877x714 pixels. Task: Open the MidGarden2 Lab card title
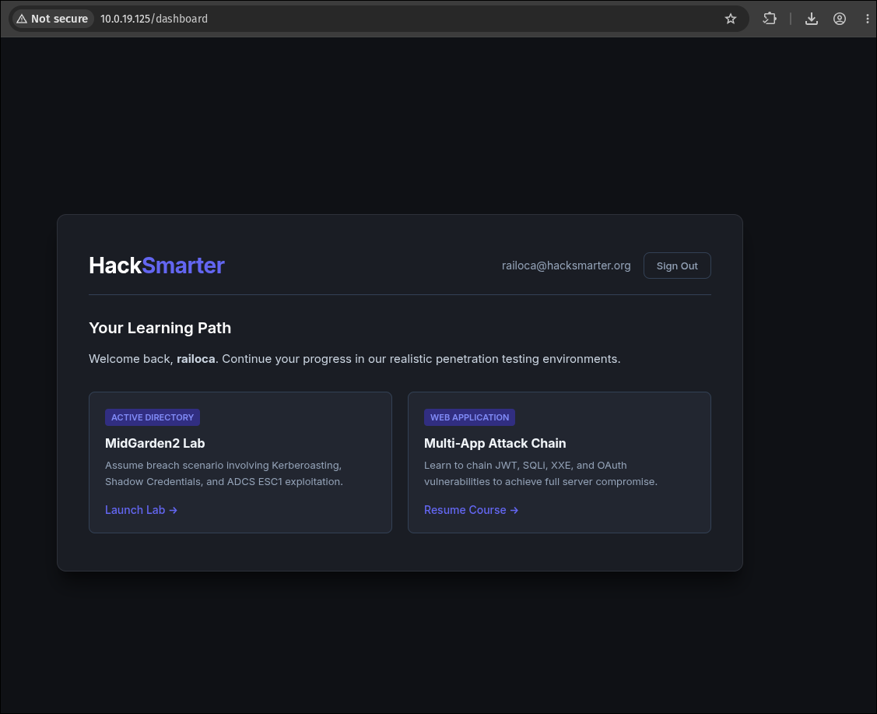[155, 443]
